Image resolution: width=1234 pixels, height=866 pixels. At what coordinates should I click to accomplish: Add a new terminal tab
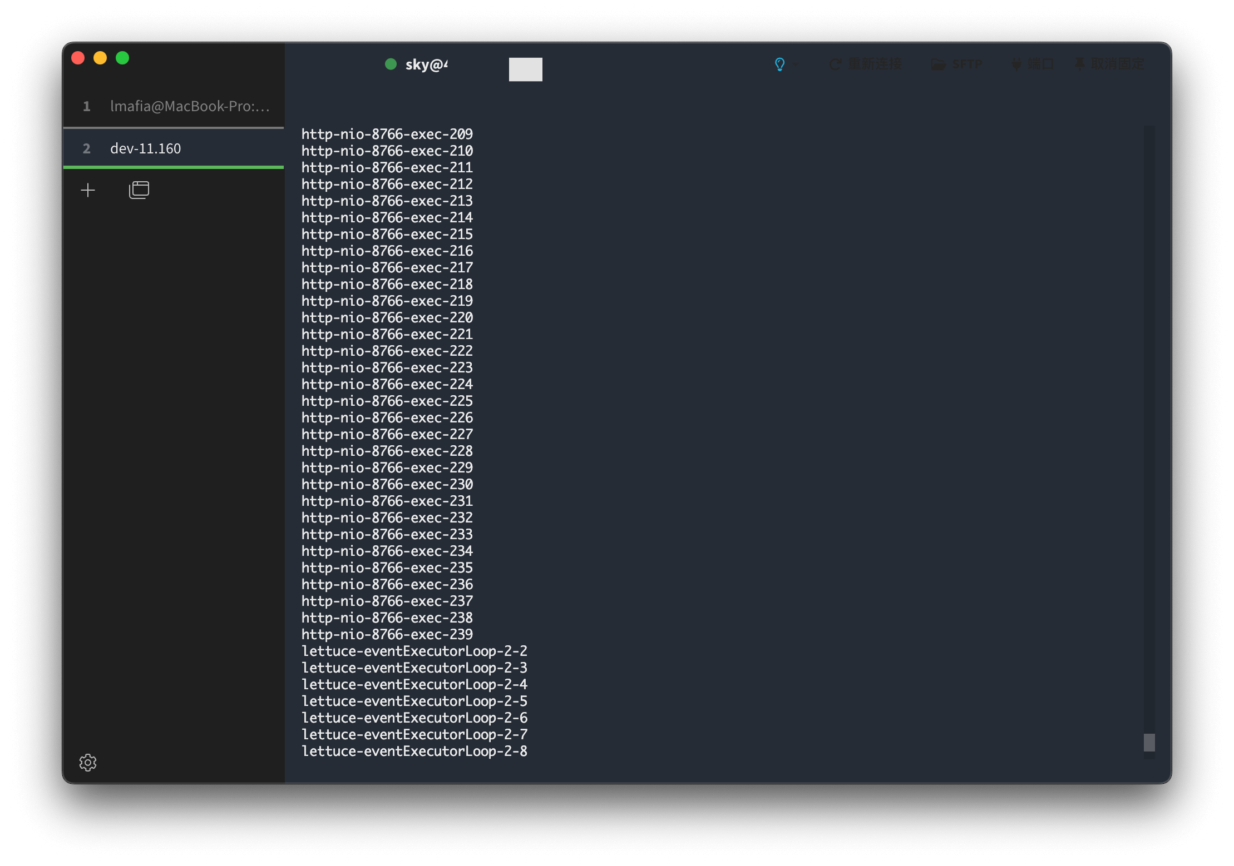[88, 191]
